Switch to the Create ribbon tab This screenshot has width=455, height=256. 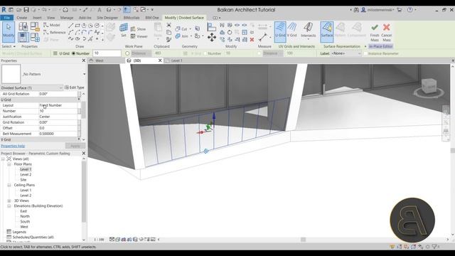click(x=22, y=18)
